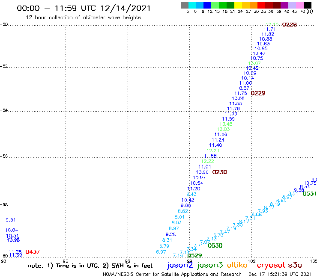Click wave height value 11.75

coord(241,94)
